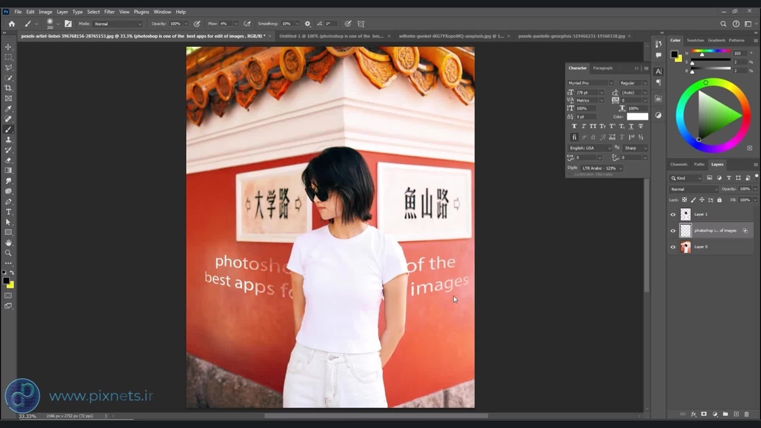Screen dimensions: 761x428
Task: Pick the Hand tool
Action: pos(8,243)
